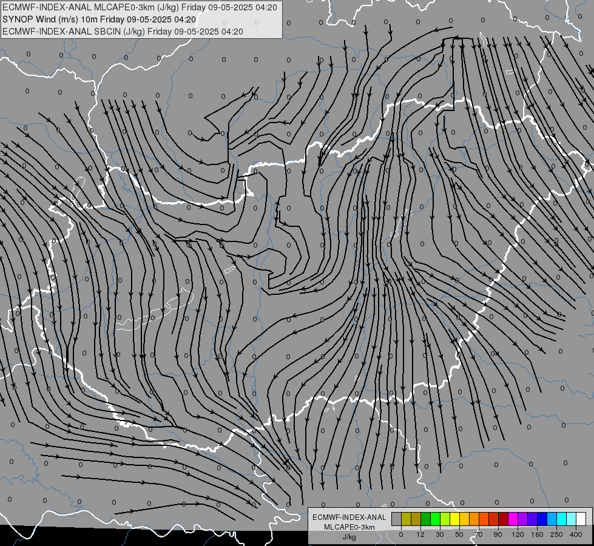594x546 pixels.
Task: Select the dark red legend swatch
Action: pyautogui.click(x=503, y=519)
